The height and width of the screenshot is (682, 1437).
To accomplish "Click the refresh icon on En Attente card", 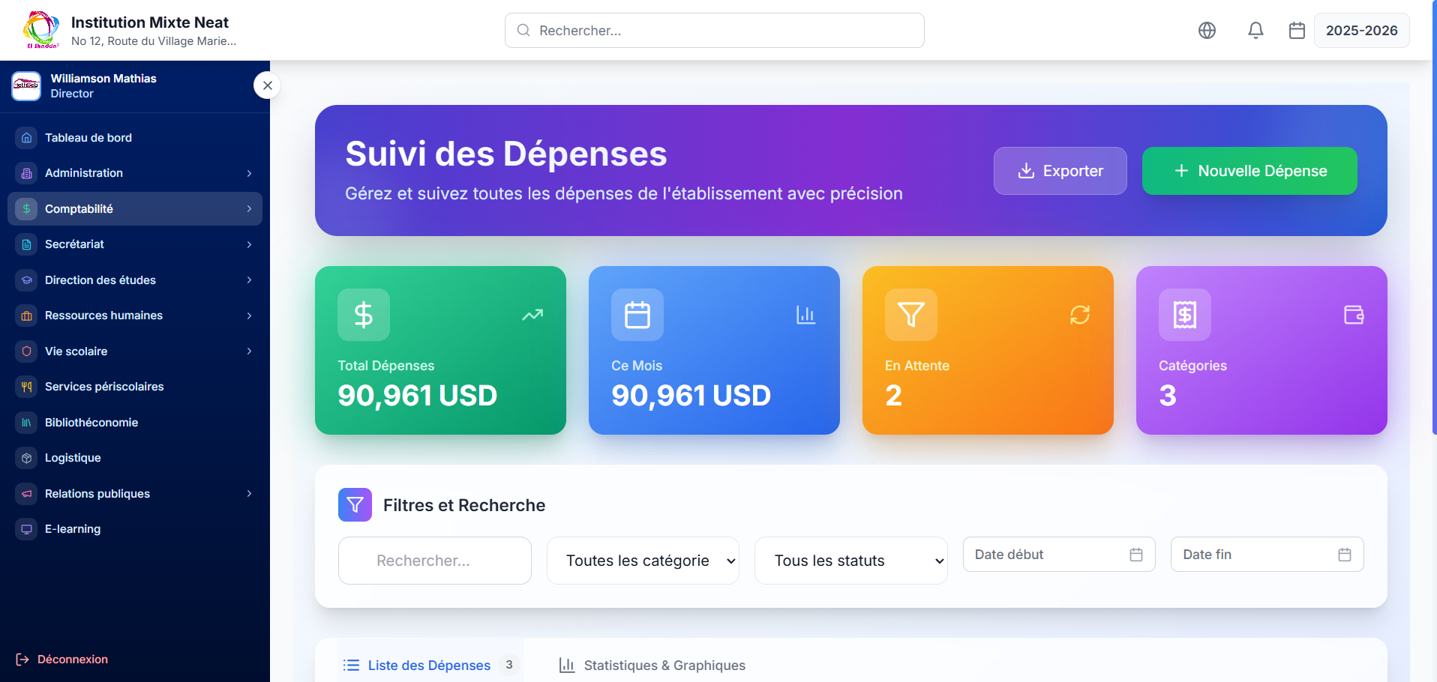I will [x=1079, y=315].
